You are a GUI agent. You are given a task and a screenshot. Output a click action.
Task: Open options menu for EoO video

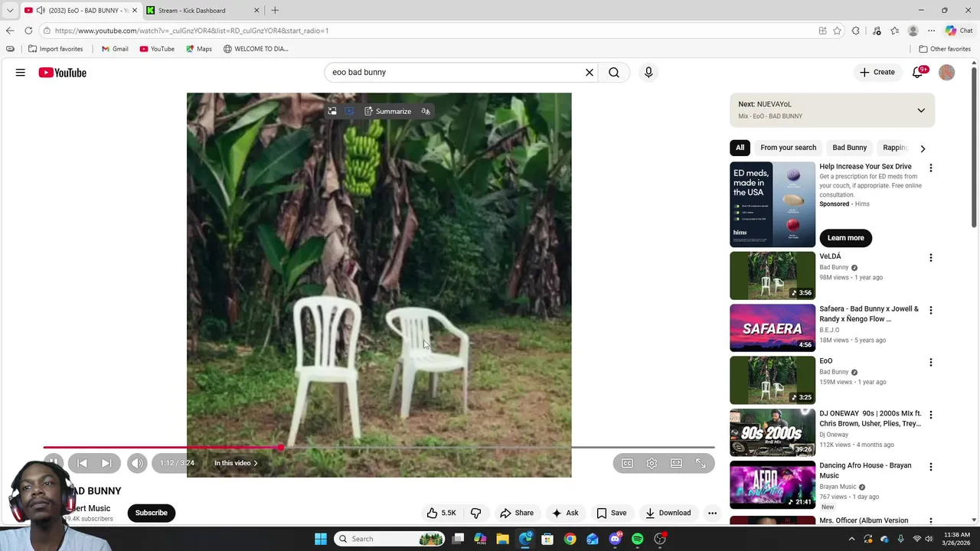pyautogui.click(x=931, y=362)
